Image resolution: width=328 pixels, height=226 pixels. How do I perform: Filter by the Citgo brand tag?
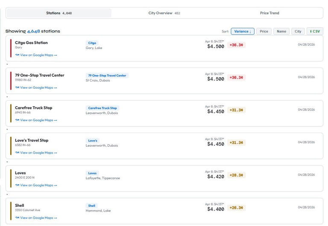point(92,43)
